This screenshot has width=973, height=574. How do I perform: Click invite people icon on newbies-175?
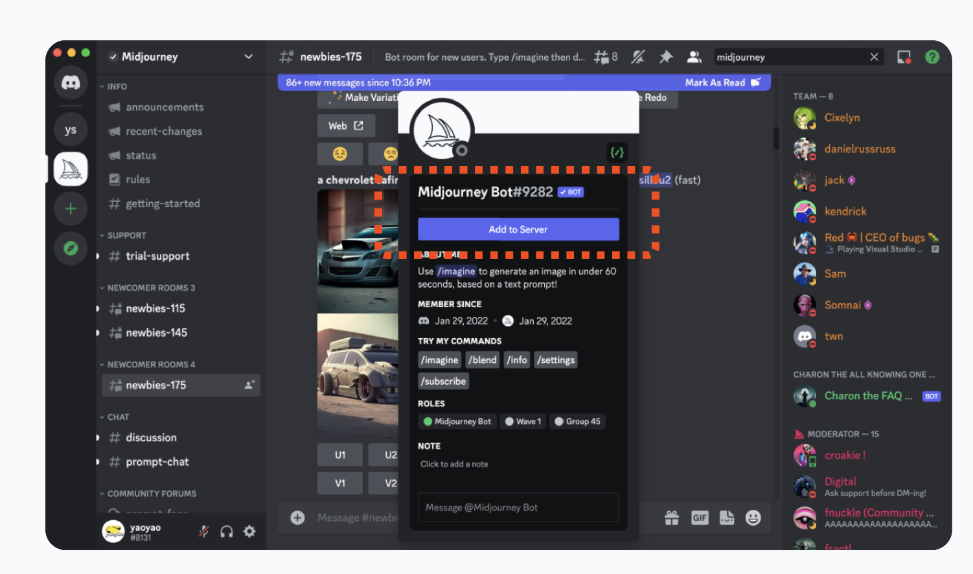point(249,385)
